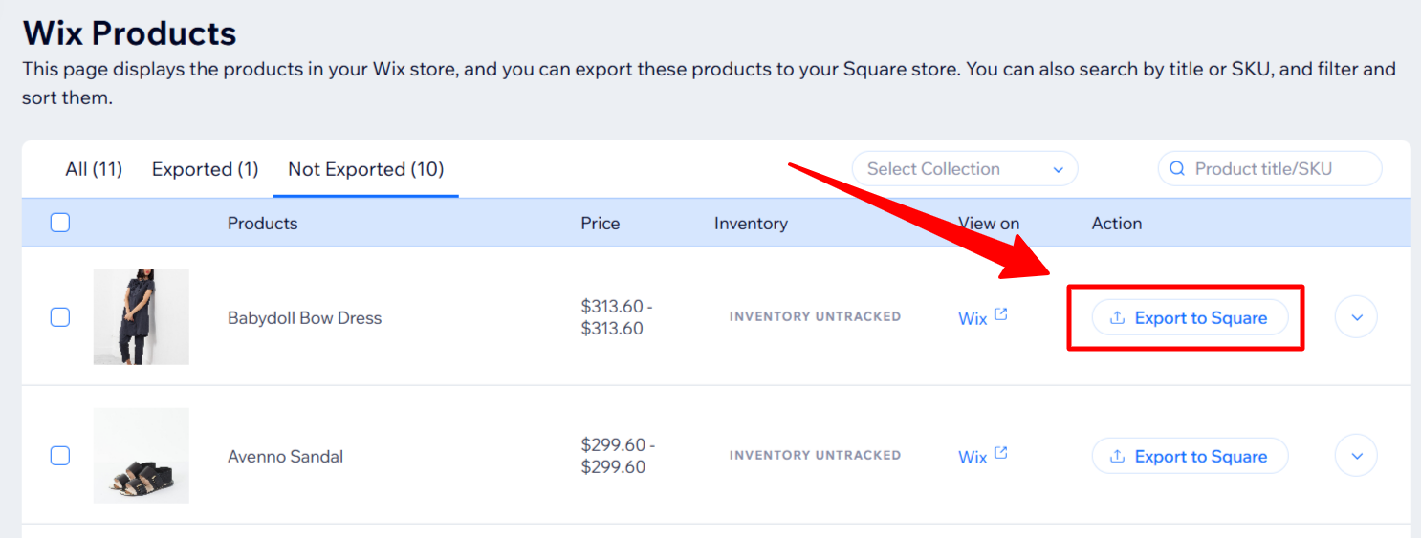This screenshot has height=538, width=1421.
Task: Check the Babydoll Bow Dress row checkbox
Action: pyautogui.click(x=60, y=317)
